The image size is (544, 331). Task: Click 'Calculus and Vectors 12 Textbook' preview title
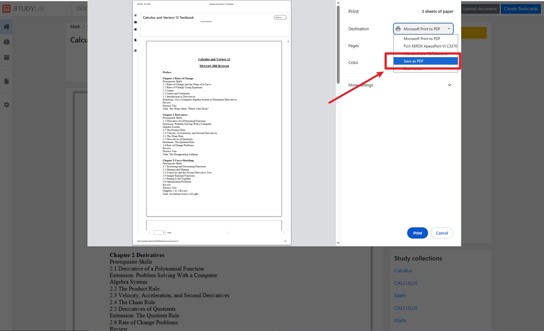(168, 18)
